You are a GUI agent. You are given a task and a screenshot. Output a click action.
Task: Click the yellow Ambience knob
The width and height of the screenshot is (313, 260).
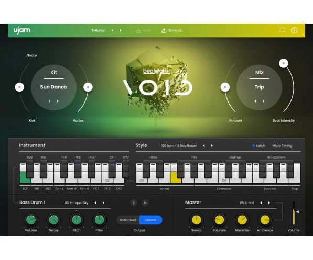265,220
